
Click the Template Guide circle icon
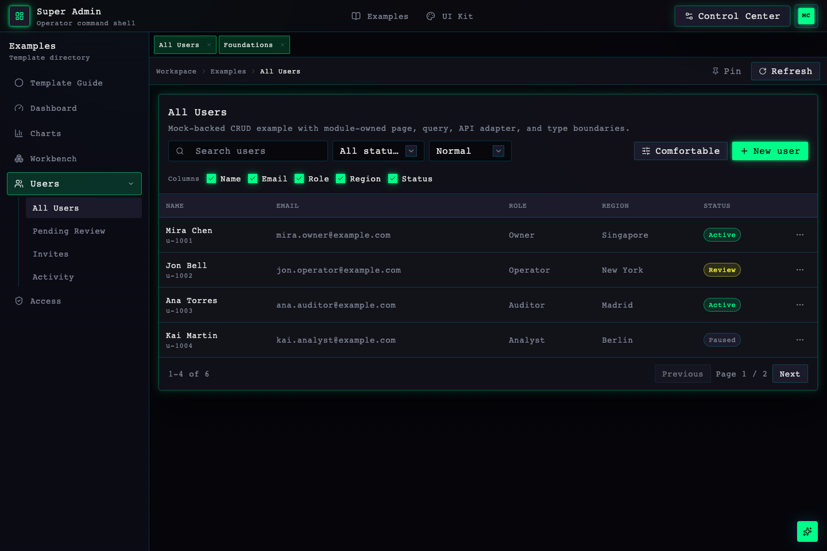(19, 83)
